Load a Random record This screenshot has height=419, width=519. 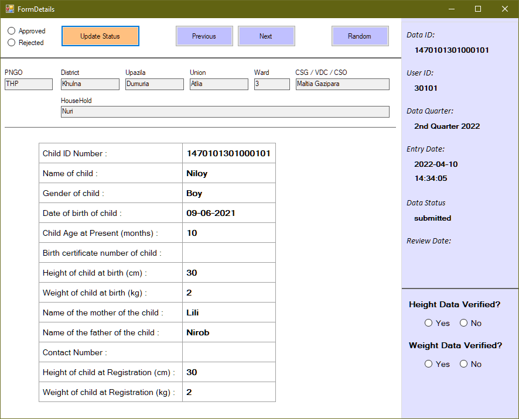tap(360, 36)
